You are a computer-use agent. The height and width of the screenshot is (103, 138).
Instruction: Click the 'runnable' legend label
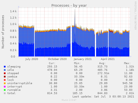tap(14, 90)
